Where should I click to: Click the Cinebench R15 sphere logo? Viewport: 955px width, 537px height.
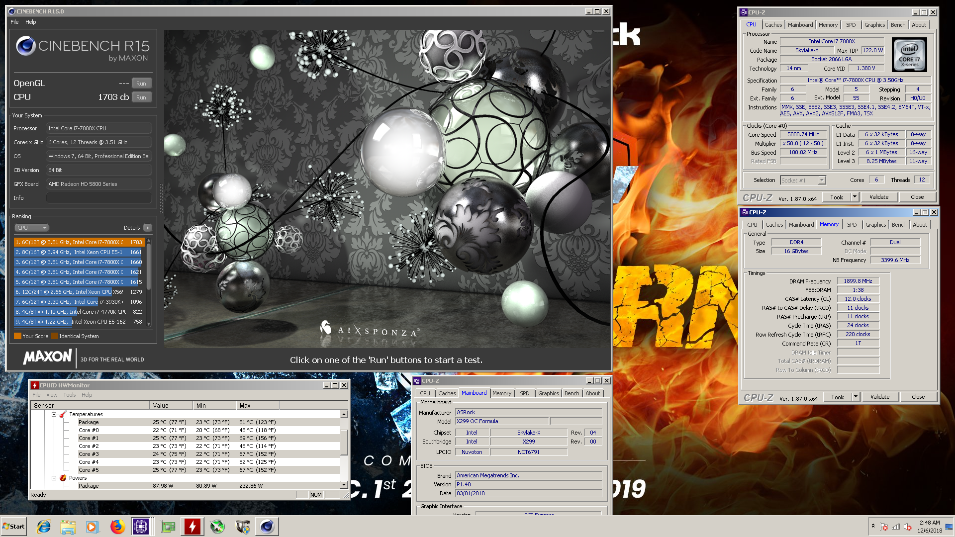tap(26, 46)
